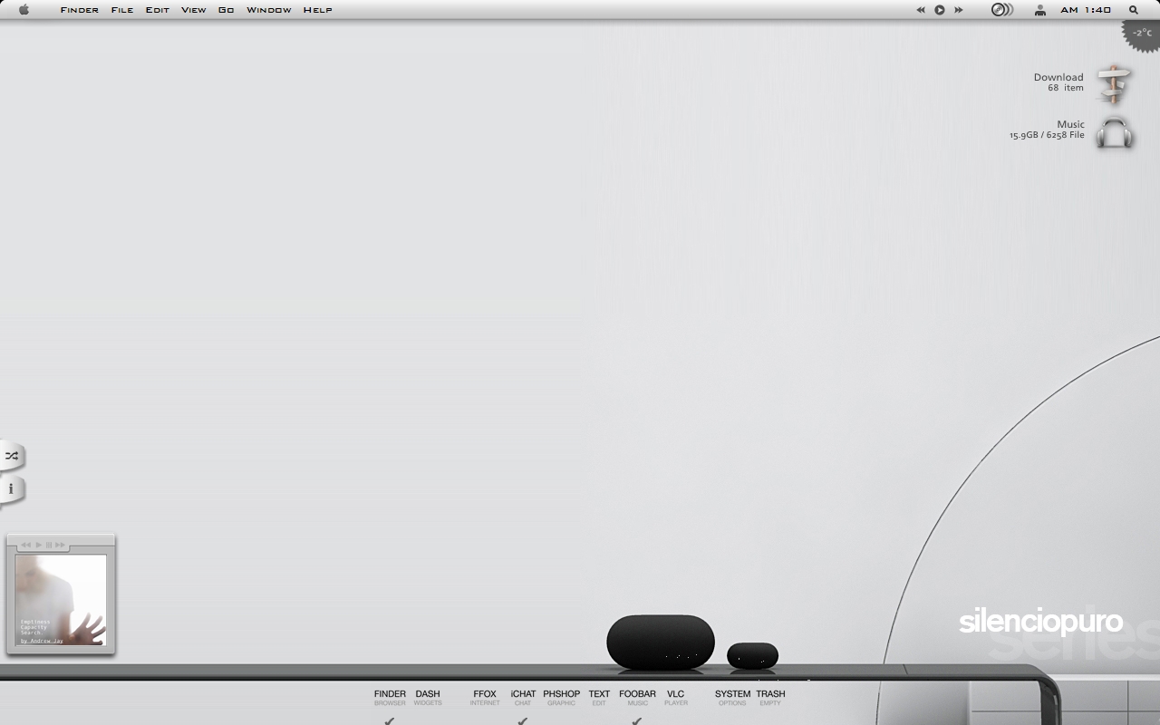Screen dimensions: 1160x725
Task: Open Spotlight search magnifier
Action: point(1134,10)
